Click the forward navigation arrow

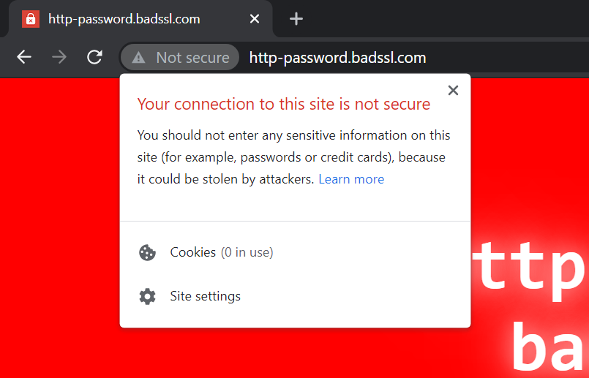(x=59, y=57)
